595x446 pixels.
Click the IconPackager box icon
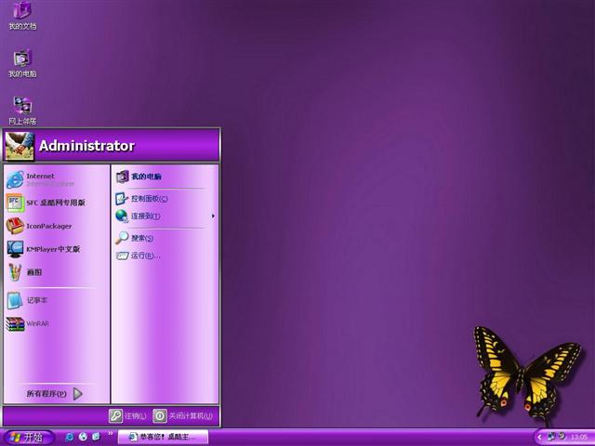[15, 226]
